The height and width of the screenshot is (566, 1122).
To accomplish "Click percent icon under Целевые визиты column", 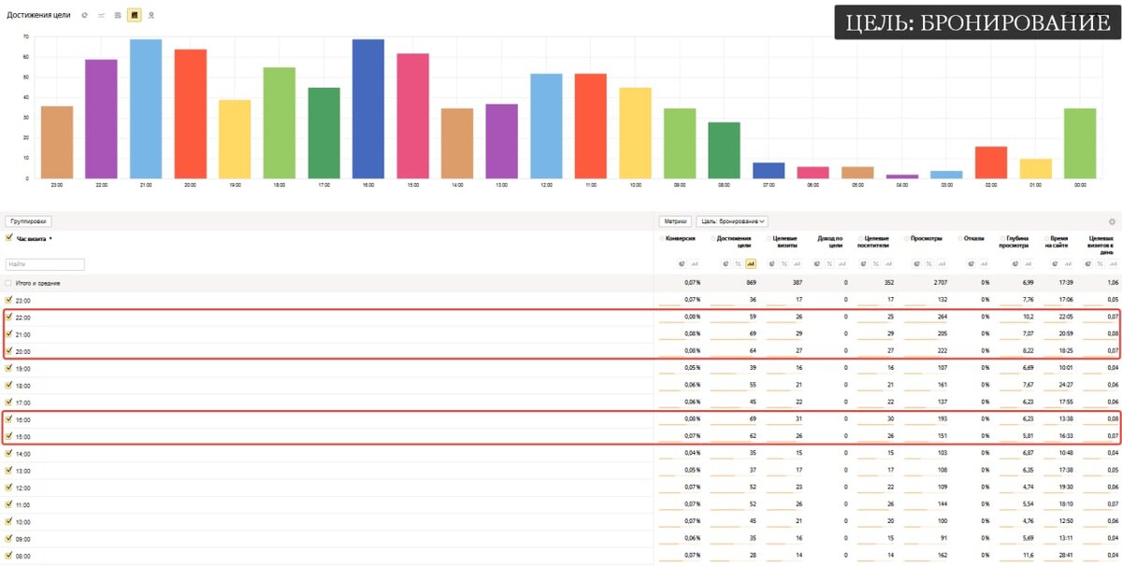I will [784, 264].
